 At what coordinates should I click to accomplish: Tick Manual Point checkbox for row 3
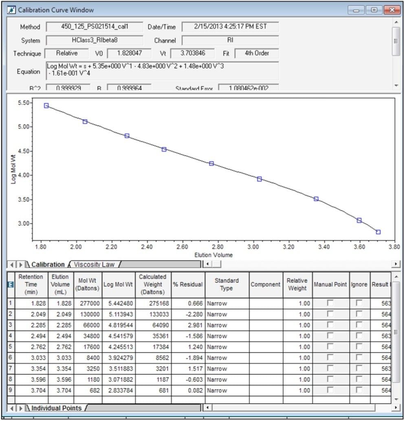[330, 325]
